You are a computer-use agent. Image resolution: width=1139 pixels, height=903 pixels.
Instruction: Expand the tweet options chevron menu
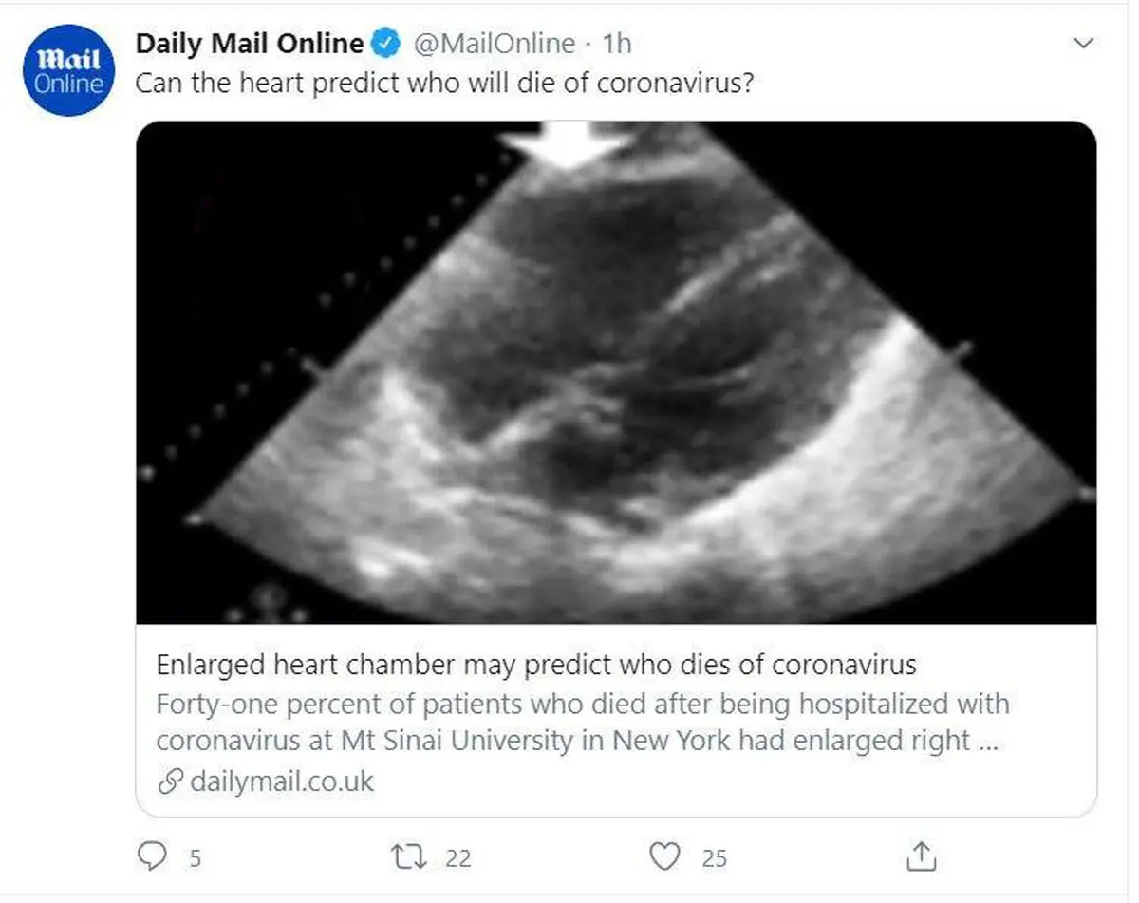coord(1083,44)
